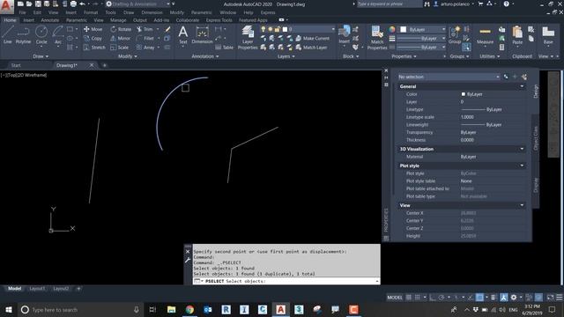Switch to the Layout2 tab
This screenshot has width=564, height=317.
(61, 289)
